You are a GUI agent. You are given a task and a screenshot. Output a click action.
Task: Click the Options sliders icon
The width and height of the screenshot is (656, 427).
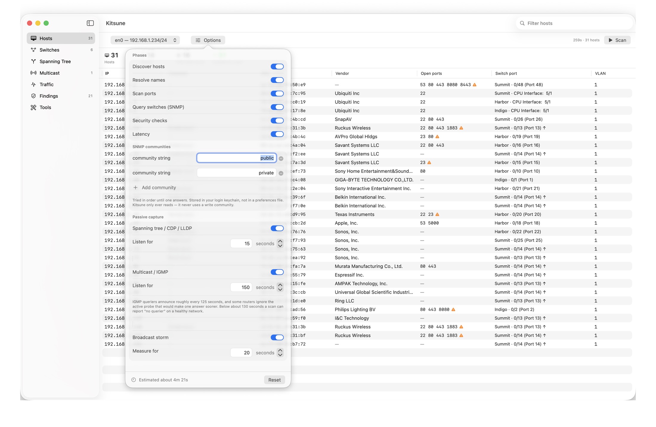(198, 40)
